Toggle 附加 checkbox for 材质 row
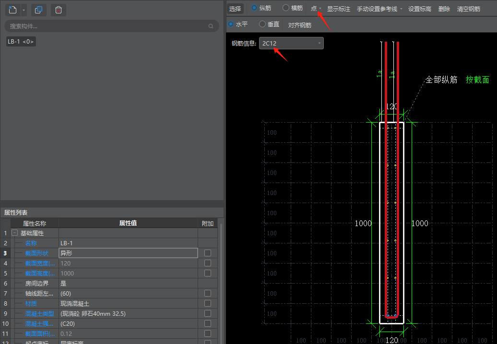Viewport: 497px width, 344px height. (x=208, y=303)
